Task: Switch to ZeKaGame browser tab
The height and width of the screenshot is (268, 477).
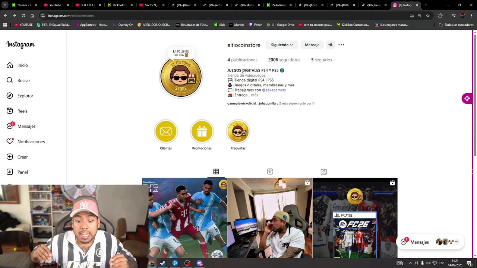Action: pos(279,5)
